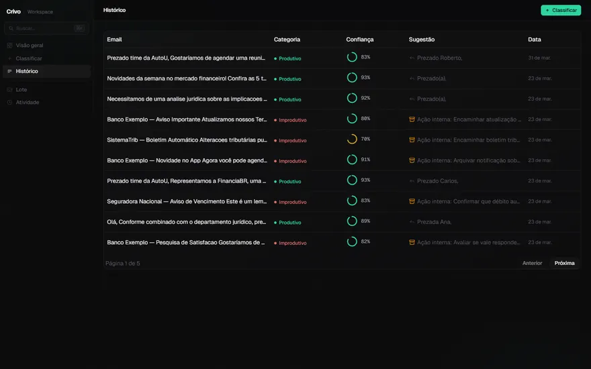Click red dot for SistemaTrib row category
The image size is (591, 369).
tap(275, 140)
